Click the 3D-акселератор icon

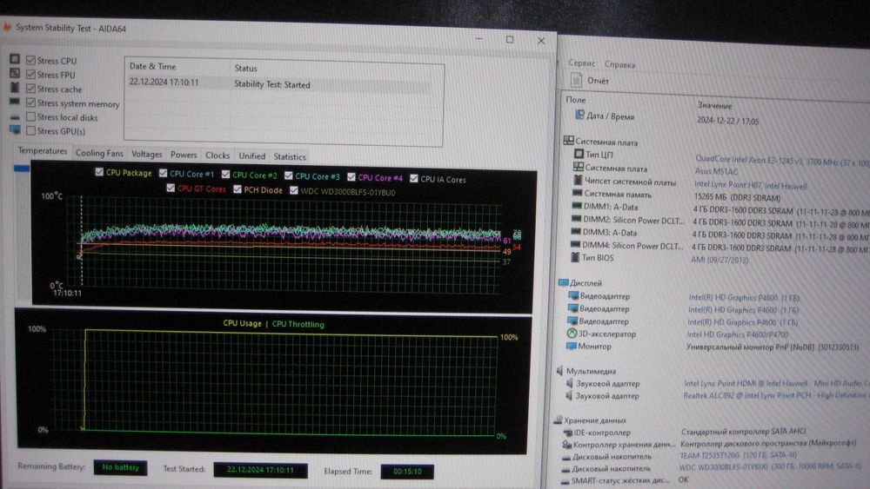tap(572, 334)
